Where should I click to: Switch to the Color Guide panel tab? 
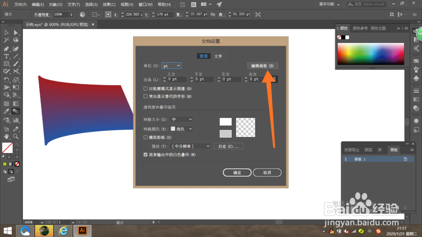click(360, 28)
